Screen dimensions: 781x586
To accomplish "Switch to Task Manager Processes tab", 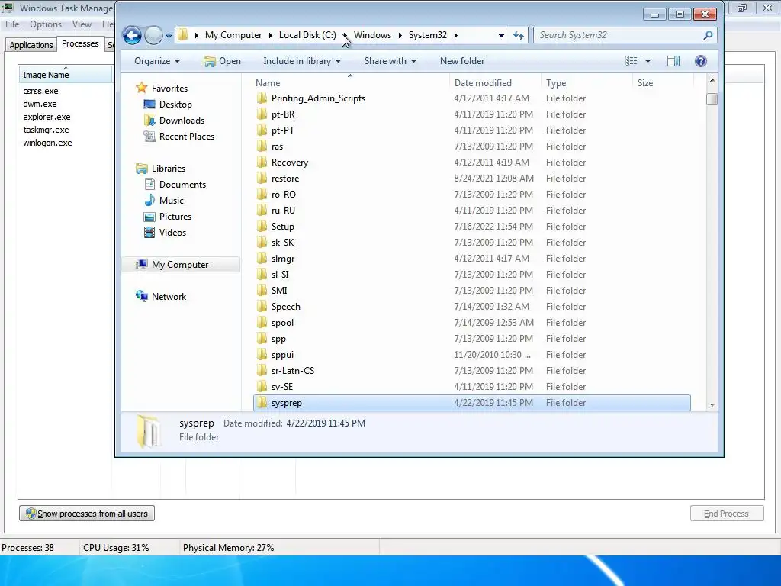I will coord(80,43).
